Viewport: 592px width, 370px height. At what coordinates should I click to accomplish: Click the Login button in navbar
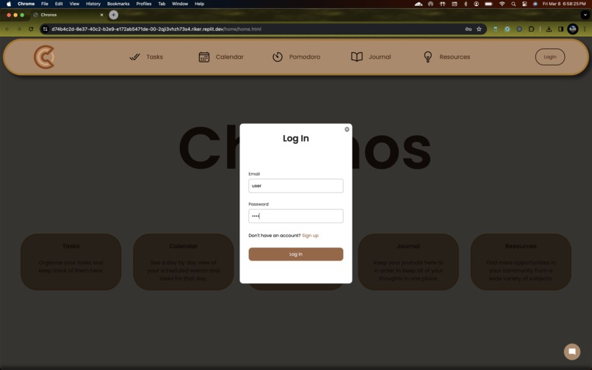(x=549, y=57)
